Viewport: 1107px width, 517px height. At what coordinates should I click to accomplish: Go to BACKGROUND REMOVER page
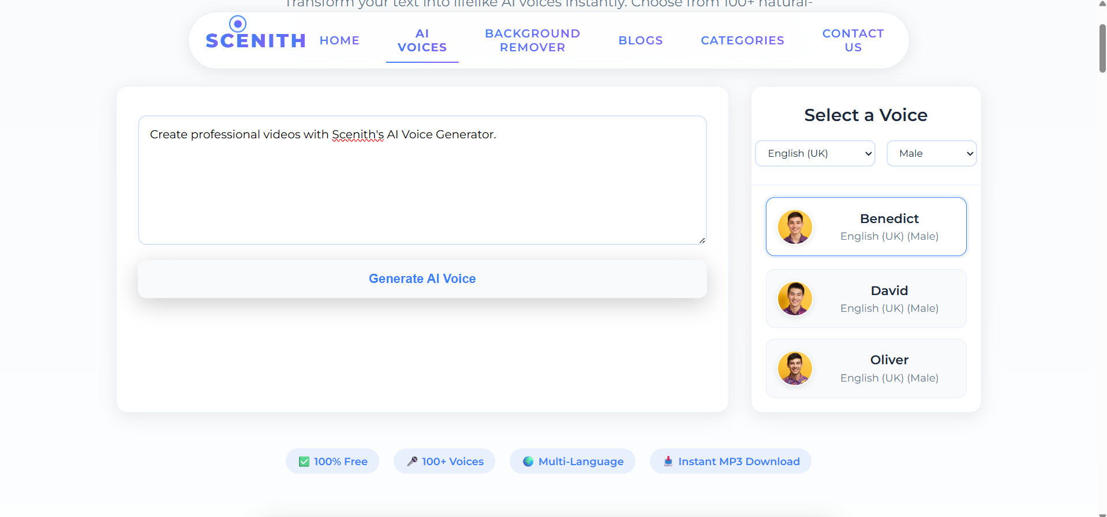(x=532, y=40)
